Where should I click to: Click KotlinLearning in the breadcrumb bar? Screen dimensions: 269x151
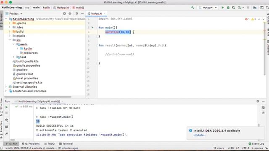coord(12,8)
